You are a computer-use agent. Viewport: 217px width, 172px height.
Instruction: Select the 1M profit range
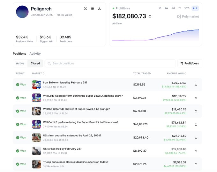[173, 8]
